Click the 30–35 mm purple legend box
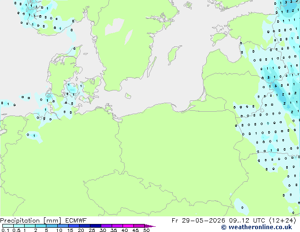Viewport: 300px width, 232px height. pyautogui.click(x=106, y=226)
